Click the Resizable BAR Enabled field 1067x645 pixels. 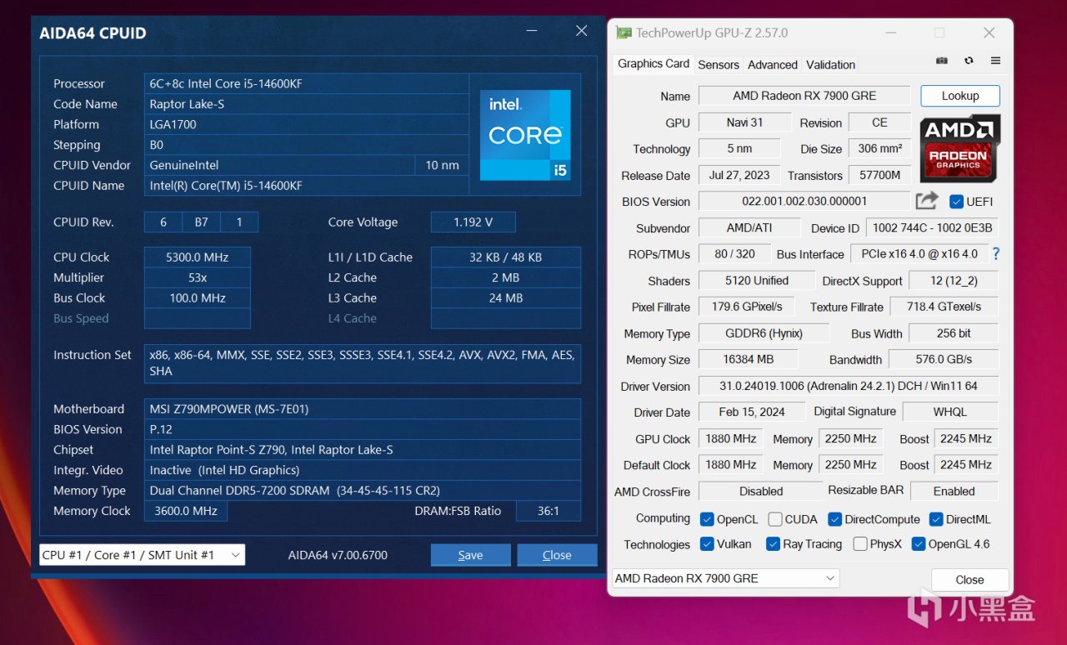point(954,491)
